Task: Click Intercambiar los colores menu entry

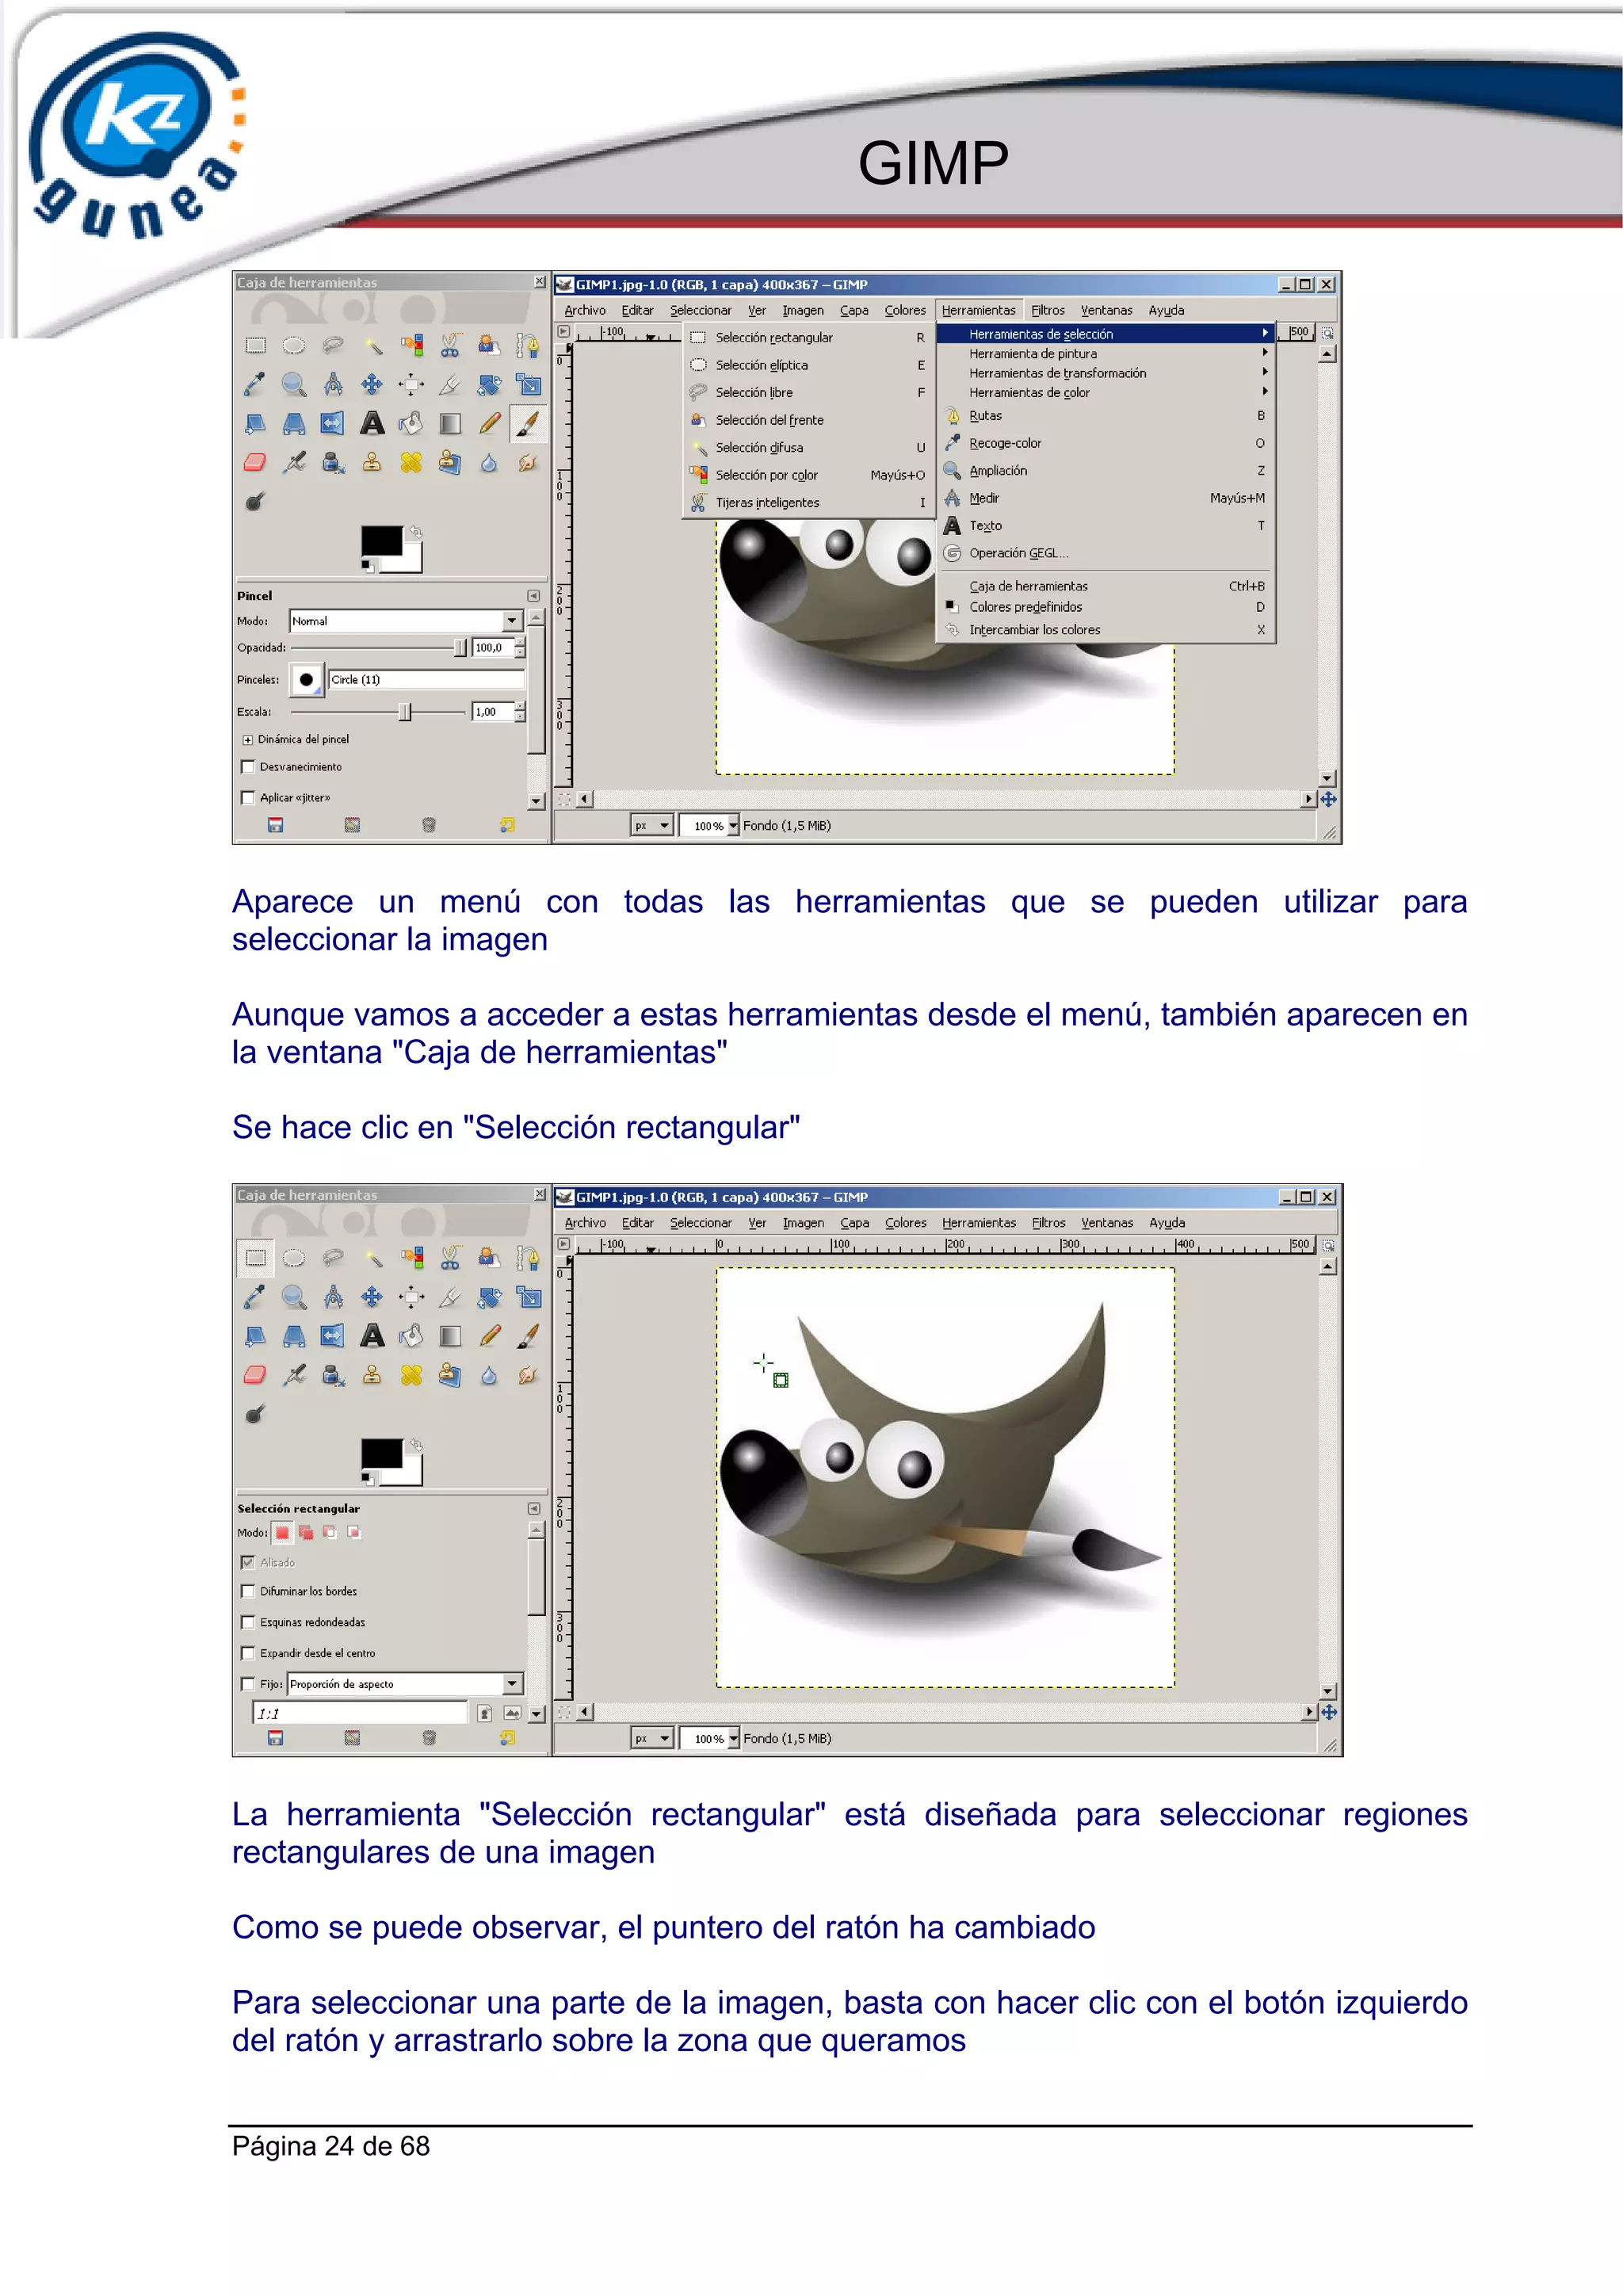Action: 1105,630
